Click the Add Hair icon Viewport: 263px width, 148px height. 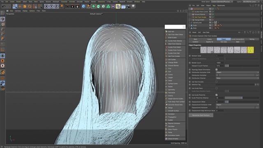(x=166, y=32)
